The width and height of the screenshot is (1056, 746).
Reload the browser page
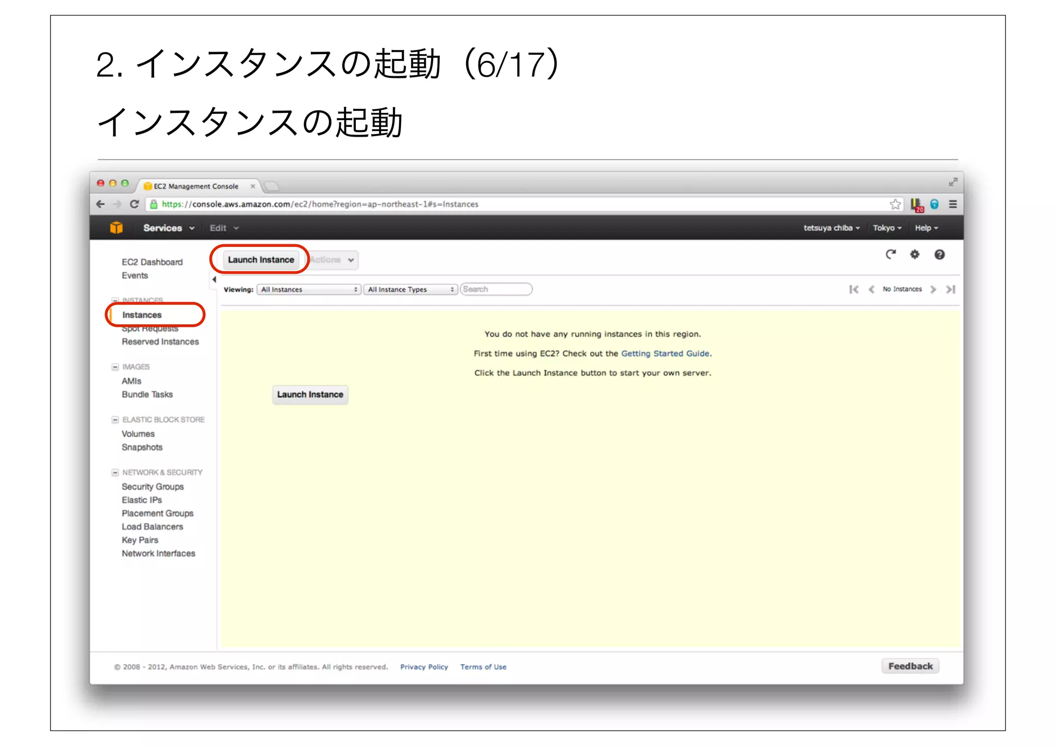coord(135,204)
